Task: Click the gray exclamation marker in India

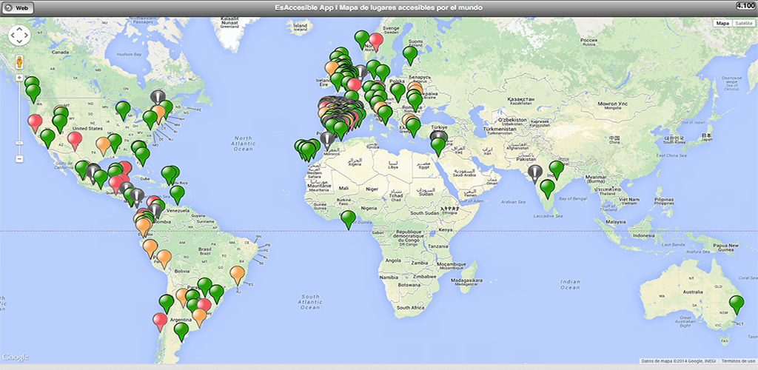Action: pyautogui.click(x=535, y=173)
